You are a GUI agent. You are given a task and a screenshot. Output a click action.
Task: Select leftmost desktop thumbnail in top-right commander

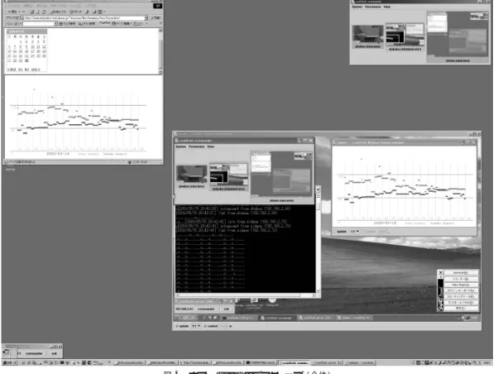[x=368, y=36]
